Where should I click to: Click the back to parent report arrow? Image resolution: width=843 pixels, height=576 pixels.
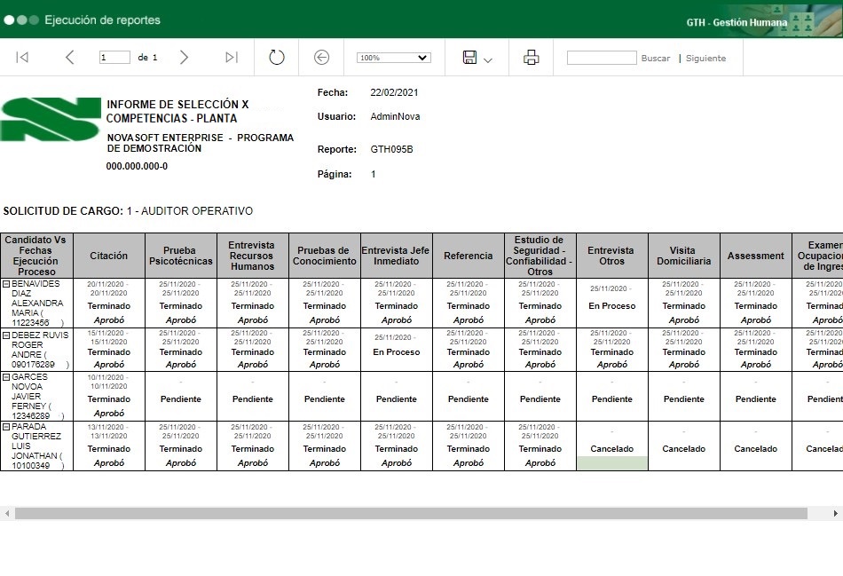322,58
